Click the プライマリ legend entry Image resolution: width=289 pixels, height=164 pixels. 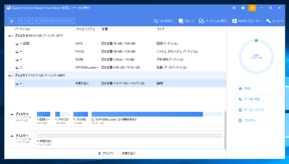(x=106, y=154)
